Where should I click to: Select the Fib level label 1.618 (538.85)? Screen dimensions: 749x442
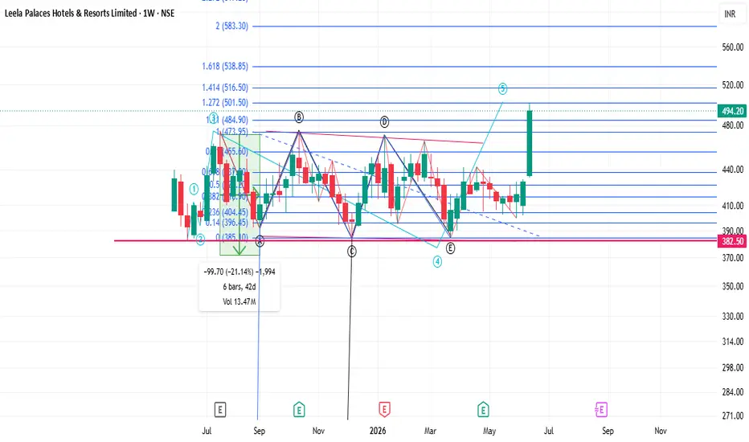(225, 66)
